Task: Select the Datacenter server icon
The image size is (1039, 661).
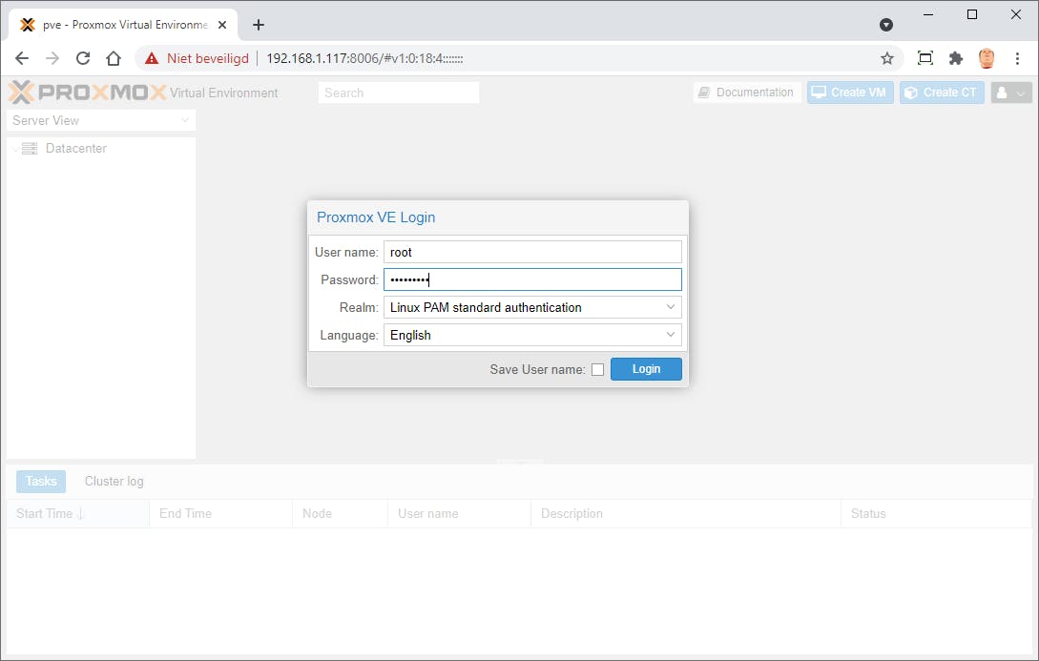Action: 29,148
